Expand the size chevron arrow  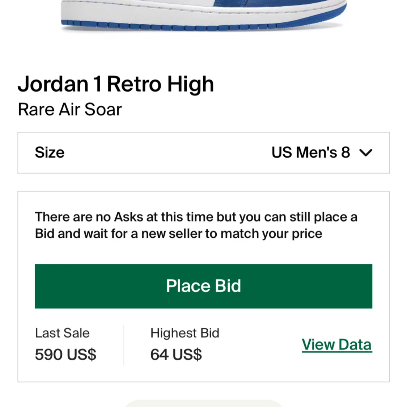pyautogui.click(x=366, y=153)
